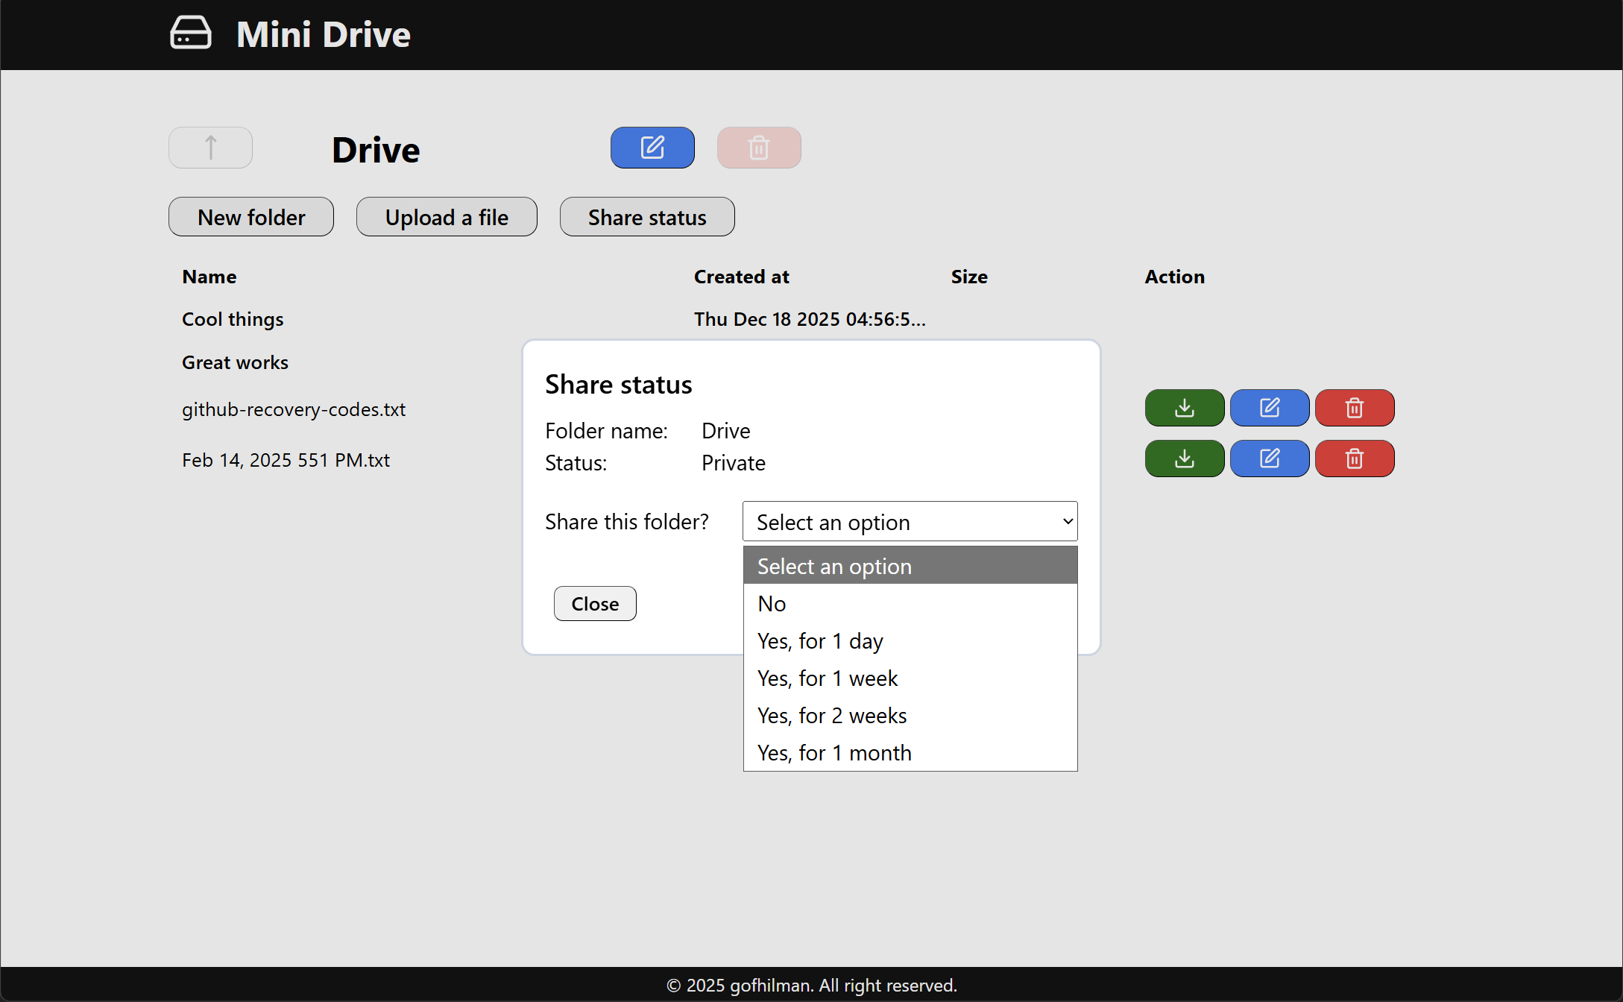This screenshot has height=1002, width=1623.
Task: Click the Mini Drive logo icon
Action: [x=191, y=34]
